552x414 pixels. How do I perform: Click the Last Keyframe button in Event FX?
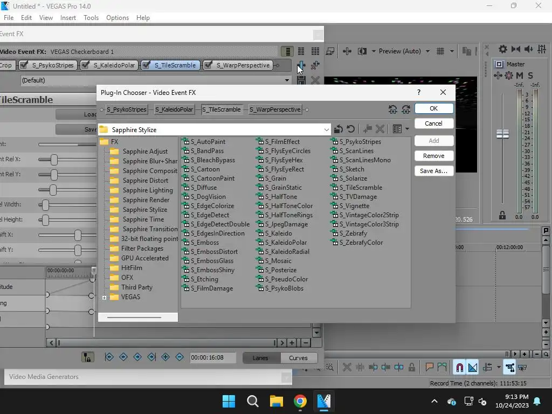click(x=151, y=357)
